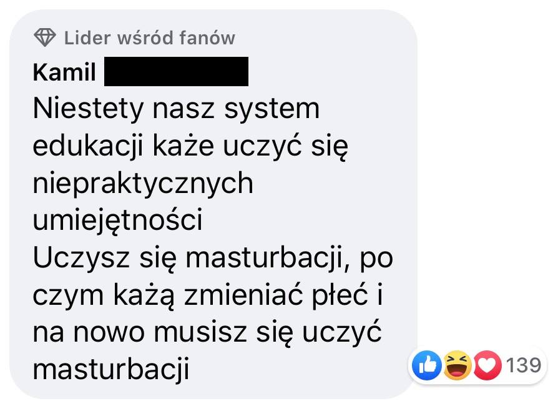Click the laughing Haha reaction emoji
Viewport: 558px width, 411px height.
(x=457, y=365)
